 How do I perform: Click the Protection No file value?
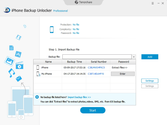(x=76, y=25)
